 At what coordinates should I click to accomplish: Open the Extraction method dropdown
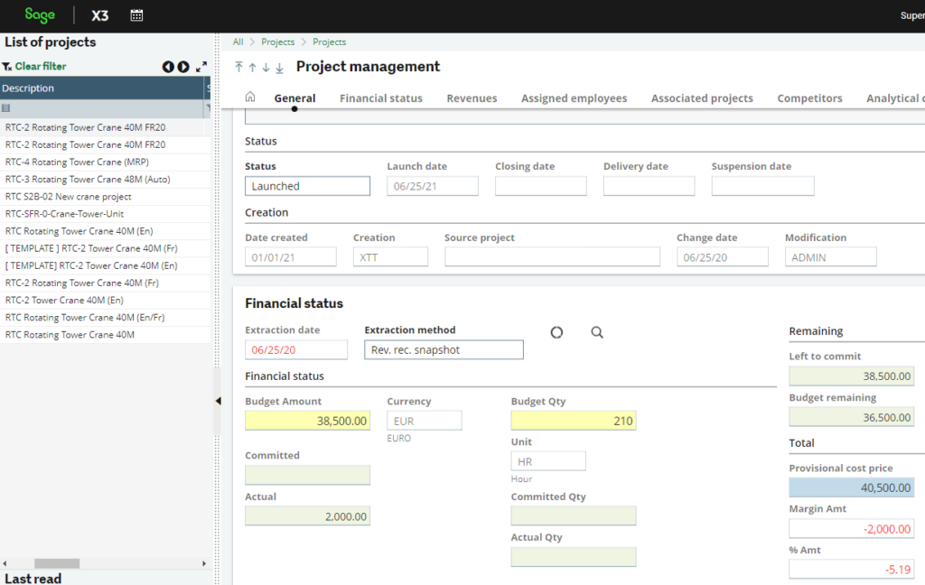444,349
